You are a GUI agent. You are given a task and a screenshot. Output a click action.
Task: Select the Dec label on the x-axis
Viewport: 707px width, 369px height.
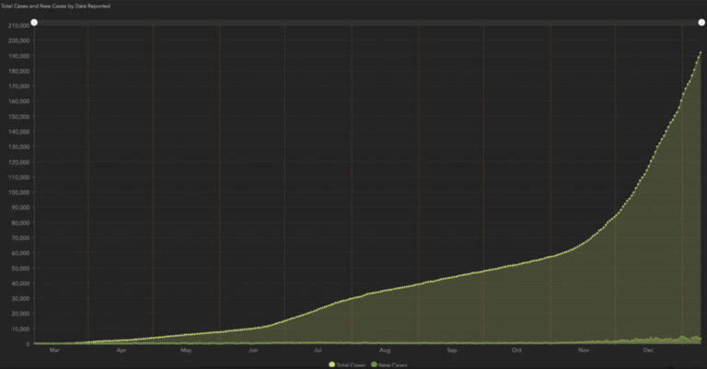click(648, 351)
